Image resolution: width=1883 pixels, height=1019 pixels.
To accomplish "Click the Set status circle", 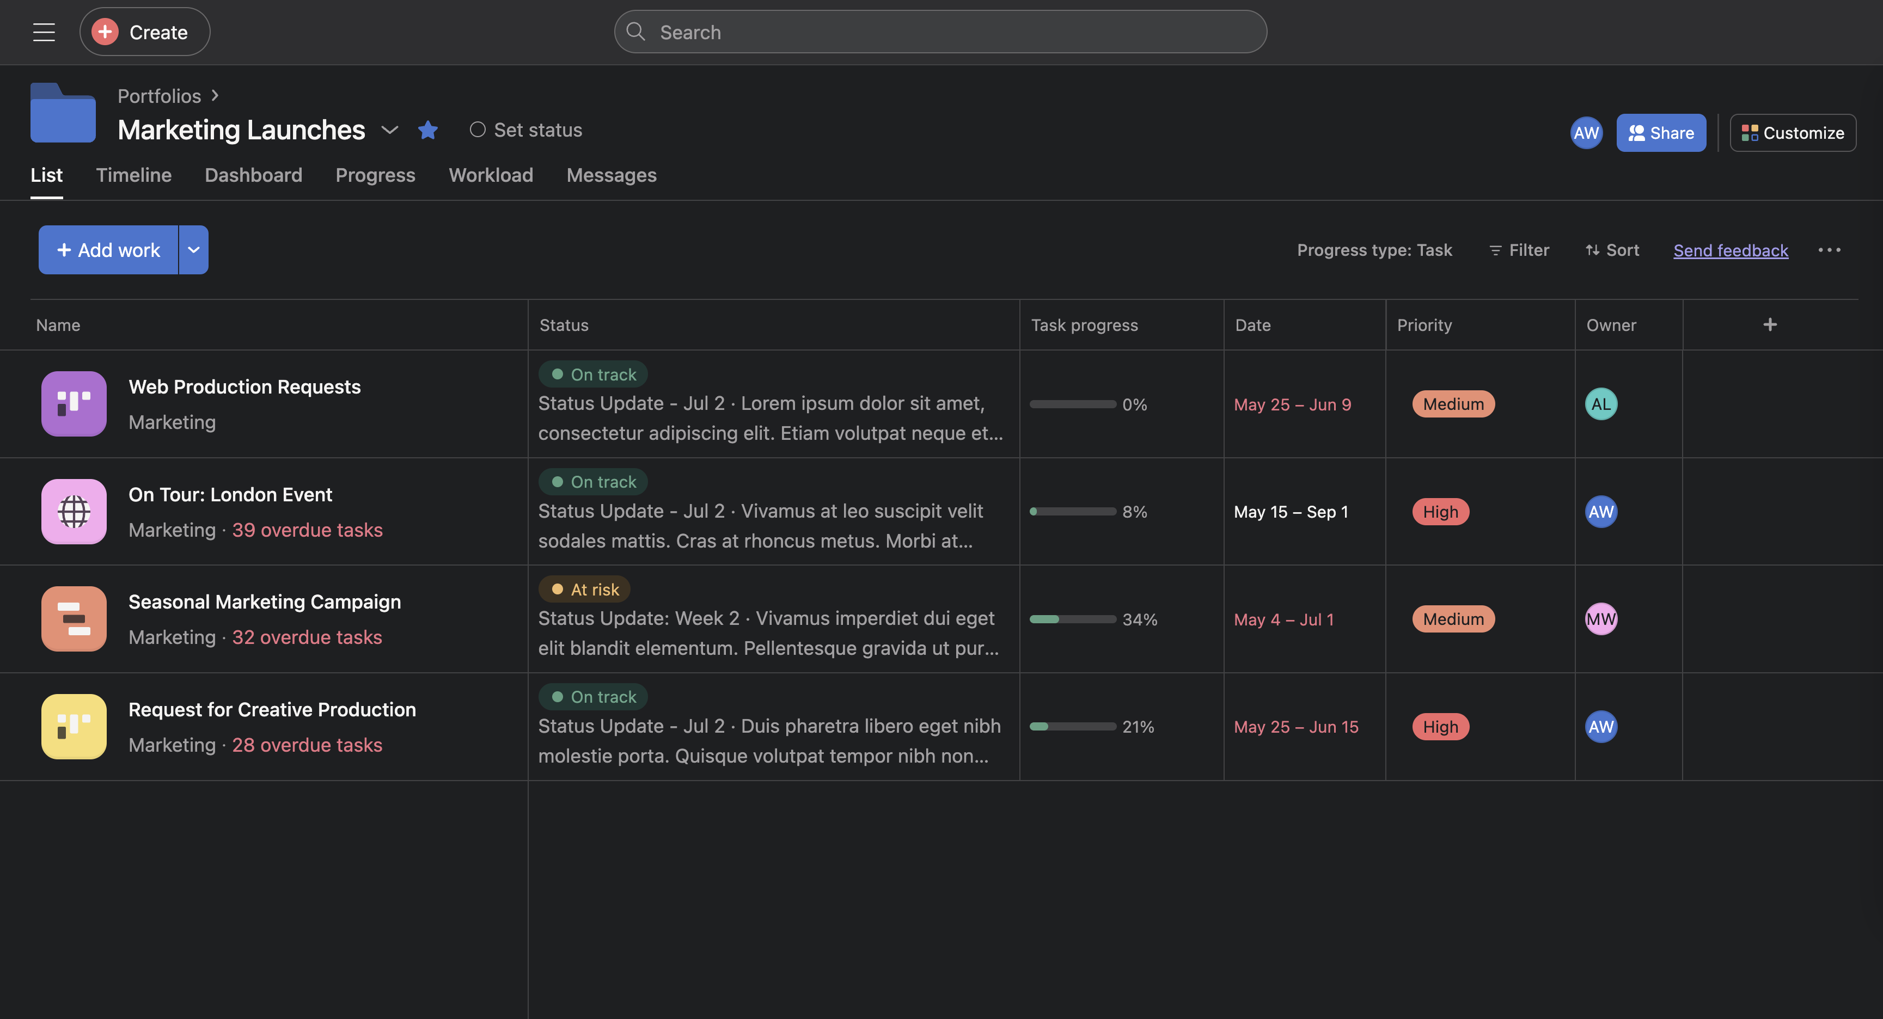I will [x=478, y=130].
